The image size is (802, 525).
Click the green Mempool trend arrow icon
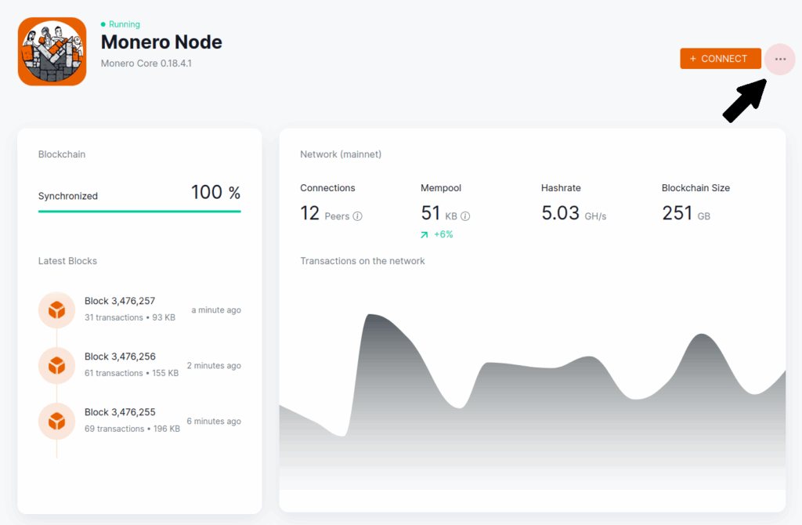point(424,235)
